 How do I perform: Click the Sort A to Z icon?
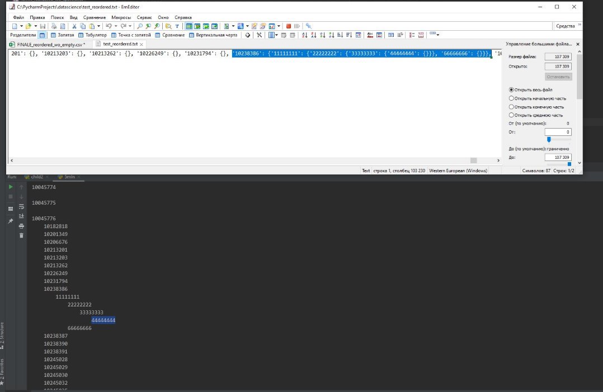coord(304,35)
